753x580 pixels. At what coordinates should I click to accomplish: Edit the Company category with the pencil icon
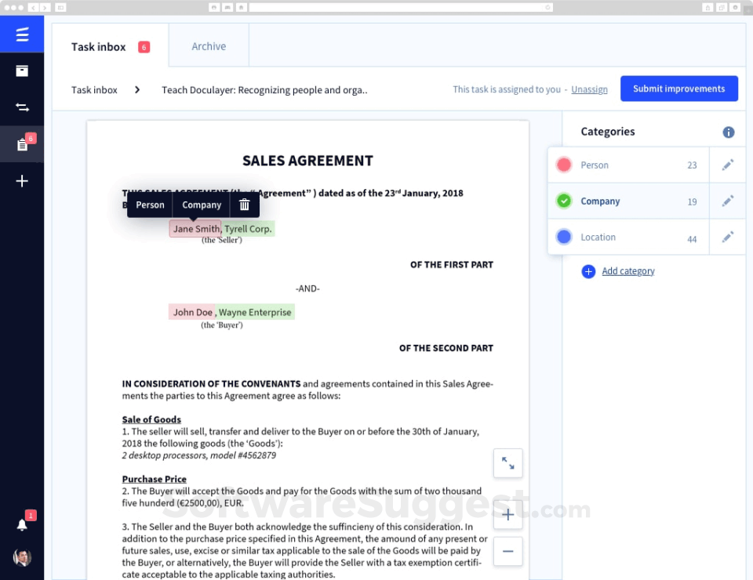click(x=727, y=201)
